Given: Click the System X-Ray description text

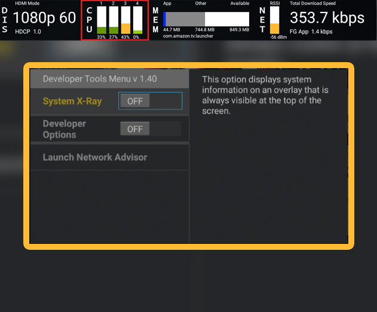Looking at the screenshot, I should coord(265,95).
